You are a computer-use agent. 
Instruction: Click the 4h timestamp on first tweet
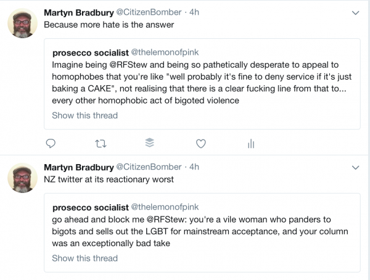click(x=194, y=13)
